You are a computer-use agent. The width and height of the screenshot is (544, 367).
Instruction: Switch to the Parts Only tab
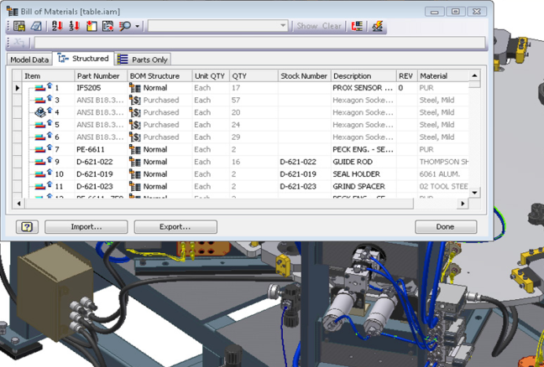143,59
